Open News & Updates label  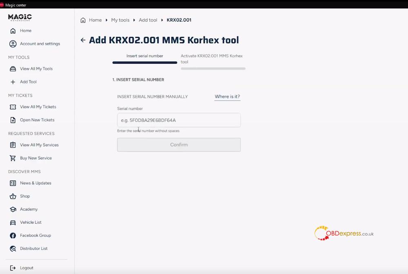35,183
